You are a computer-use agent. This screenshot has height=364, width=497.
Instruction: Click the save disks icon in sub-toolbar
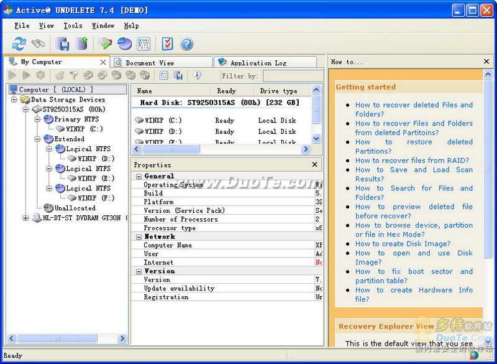178,75
